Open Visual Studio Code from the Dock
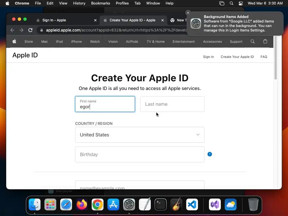The width and height of the screenshot is (288, 216). (192, 204)
